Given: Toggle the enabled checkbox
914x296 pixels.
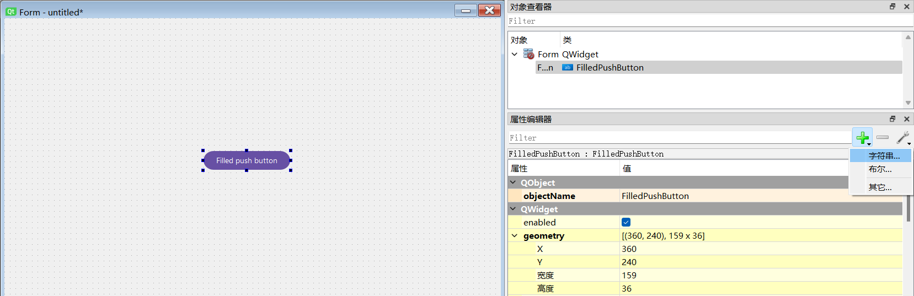Looking at the screenshot, I should tap(626, 222).
